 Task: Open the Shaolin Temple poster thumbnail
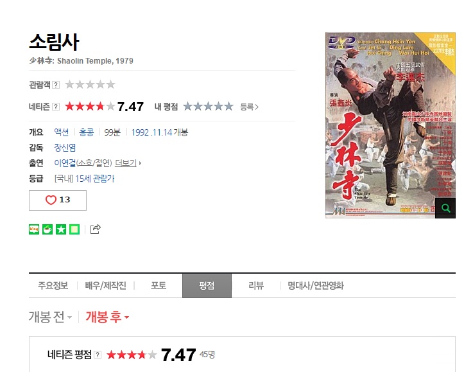pyautogui.click(x=390, y=125)
